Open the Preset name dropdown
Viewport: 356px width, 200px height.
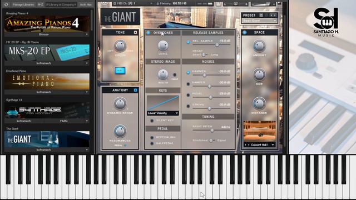click(x=259, y=21)
